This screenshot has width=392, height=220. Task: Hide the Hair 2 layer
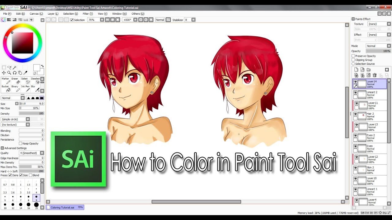(x=356, y=114)
